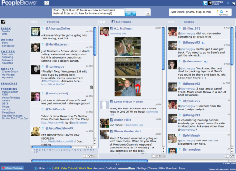Open Create Group in the sidebar
The width and height of the screenshot is (236, 171).
10,71
